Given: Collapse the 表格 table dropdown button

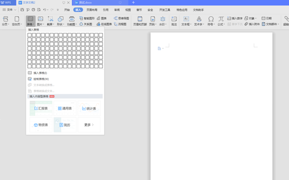Looking at the screenshot, I should 31,21.
